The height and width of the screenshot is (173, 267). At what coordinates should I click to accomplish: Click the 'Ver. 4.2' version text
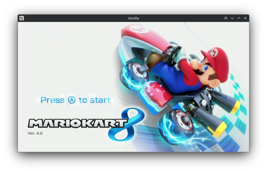click(x=35, y=133)
